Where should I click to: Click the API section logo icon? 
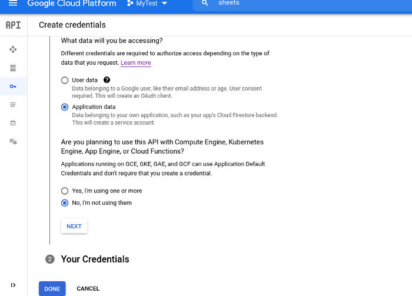13,25
